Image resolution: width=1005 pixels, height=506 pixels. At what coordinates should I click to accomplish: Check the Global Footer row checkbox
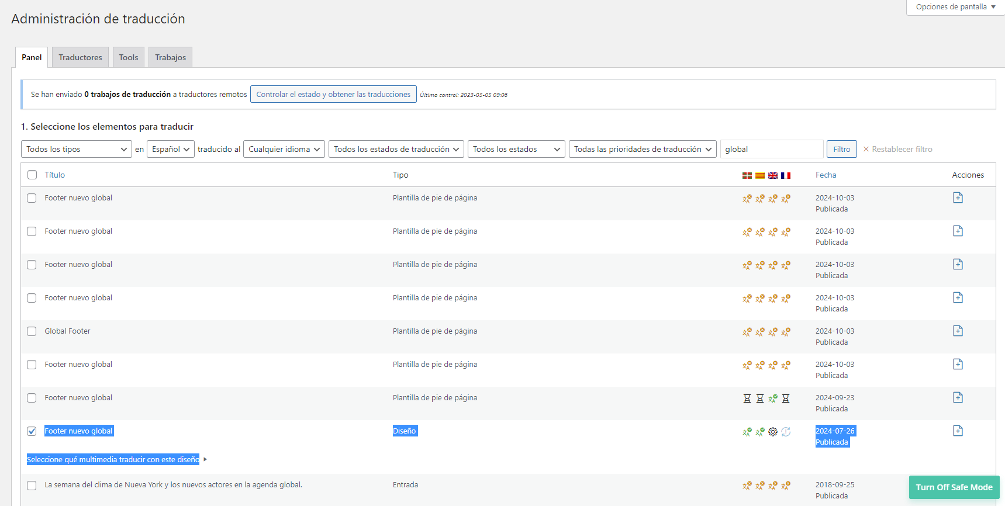click(x=32, y=331)
